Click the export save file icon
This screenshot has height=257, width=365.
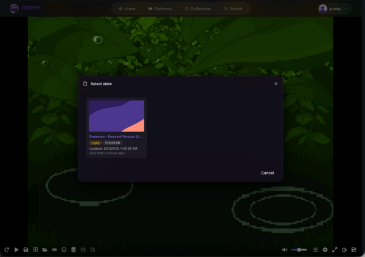[x=83, y=250]
